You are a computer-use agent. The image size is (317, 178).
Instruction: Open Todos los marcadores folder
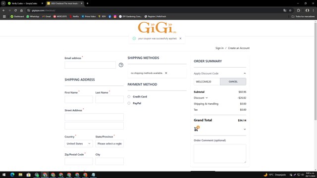[303, 16]
